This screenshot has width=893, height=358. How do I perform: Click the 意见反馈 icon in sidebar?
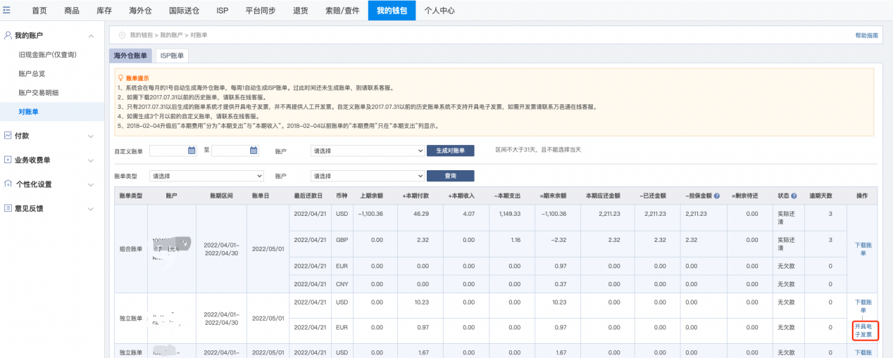pos(7,208)
